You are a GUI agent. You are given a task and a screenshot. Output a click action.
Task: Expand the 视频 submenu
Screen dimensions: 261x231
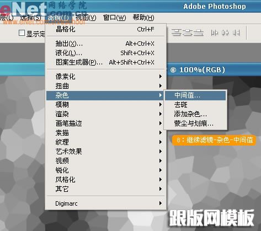105,161
